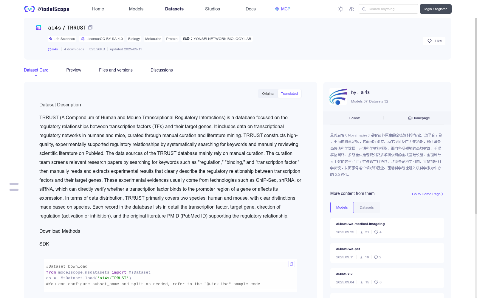Like the TRRUST dataset
The height and width of the screenshot is (298, 477).
coord(434,41)
